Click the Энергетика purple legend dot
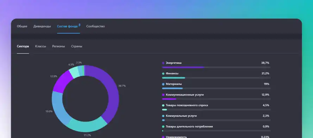The image size is (313, 138). coord(163,63)
